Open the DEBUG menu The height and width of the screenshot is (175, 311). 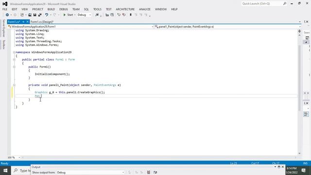pos(64,9)
